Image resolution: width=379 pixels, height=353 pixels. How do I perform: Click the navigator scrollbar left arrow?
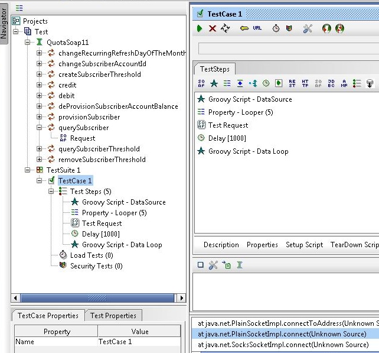(x=15, y=298)
